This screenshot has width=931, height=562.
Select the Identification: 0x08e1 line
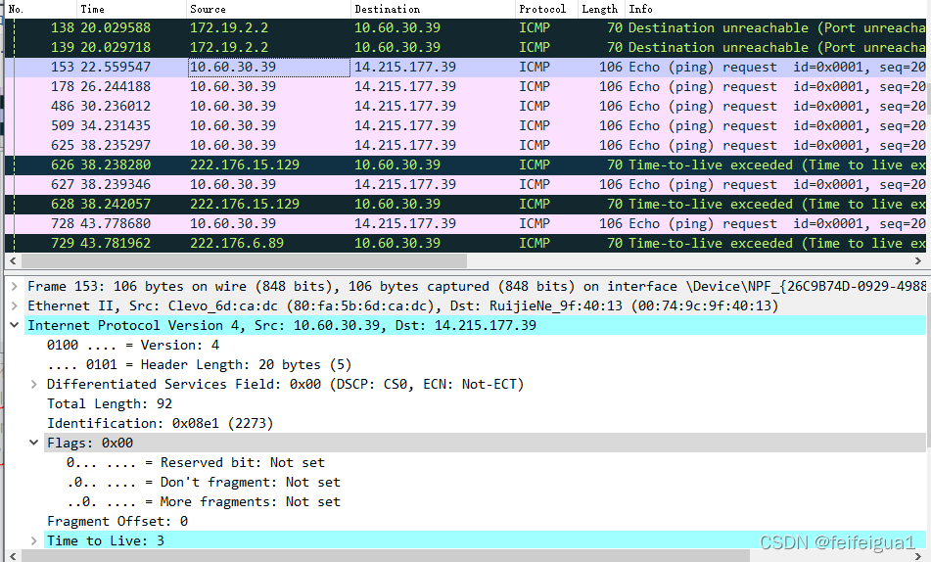[161, 424]
